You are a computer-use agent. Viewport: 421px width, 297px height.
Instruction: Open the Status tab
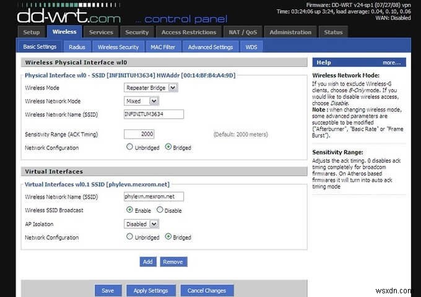(333, 32)
